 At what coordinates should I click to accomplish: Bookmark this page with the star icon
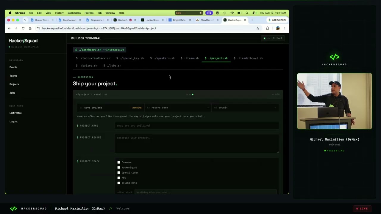pos(258,28)
